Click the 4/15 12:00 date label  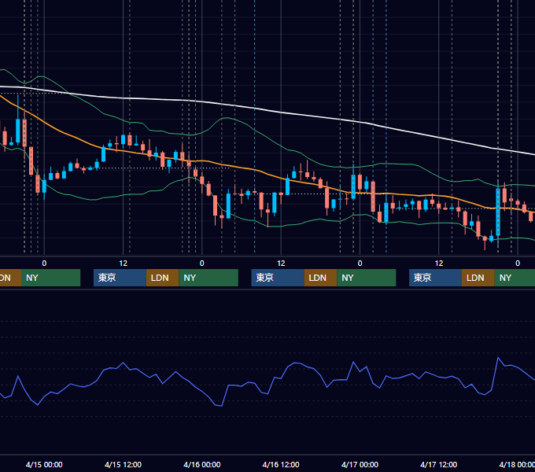pyautogui.click(x=123, y=464)
